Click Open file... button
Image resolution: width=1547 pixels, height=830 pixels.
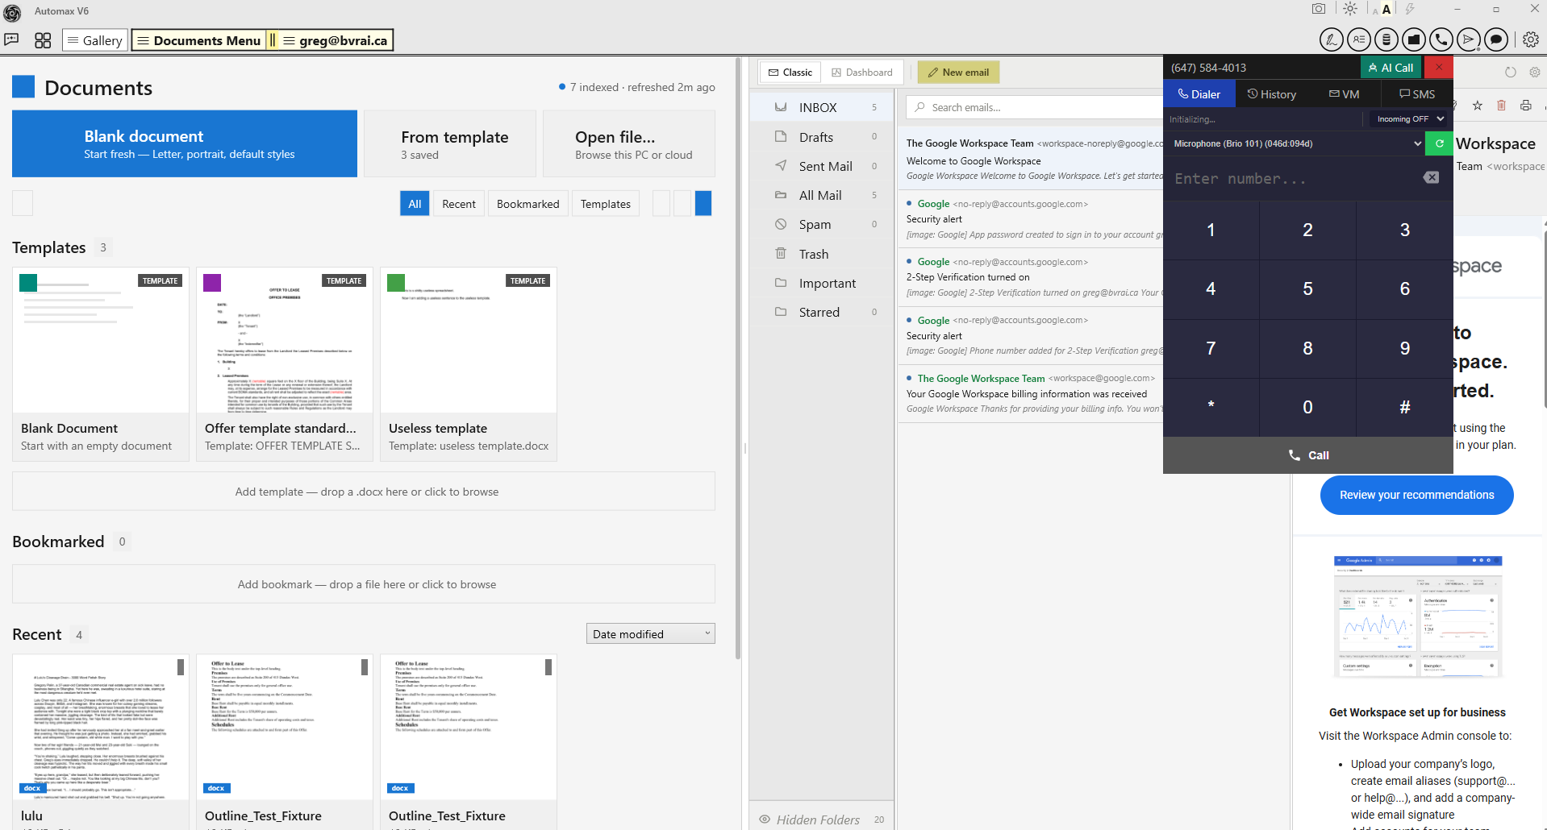tap(629, 143)
